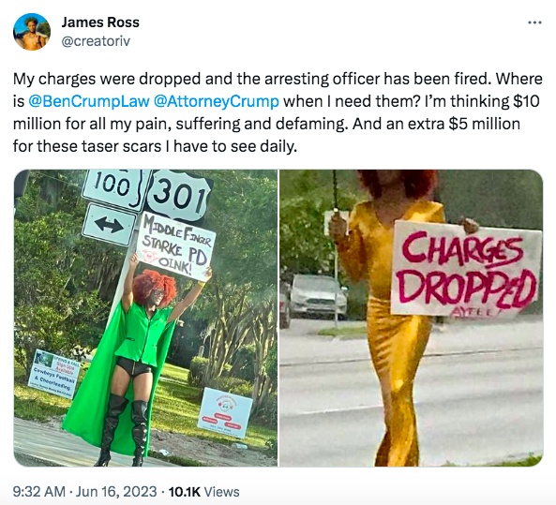Open the right photo with gold dress
Screen dimensions: 556x505
[412, 318]
